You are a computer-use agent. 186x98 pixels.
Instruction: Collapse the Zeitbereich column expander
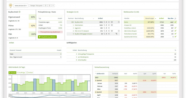(x=96, y=73)
